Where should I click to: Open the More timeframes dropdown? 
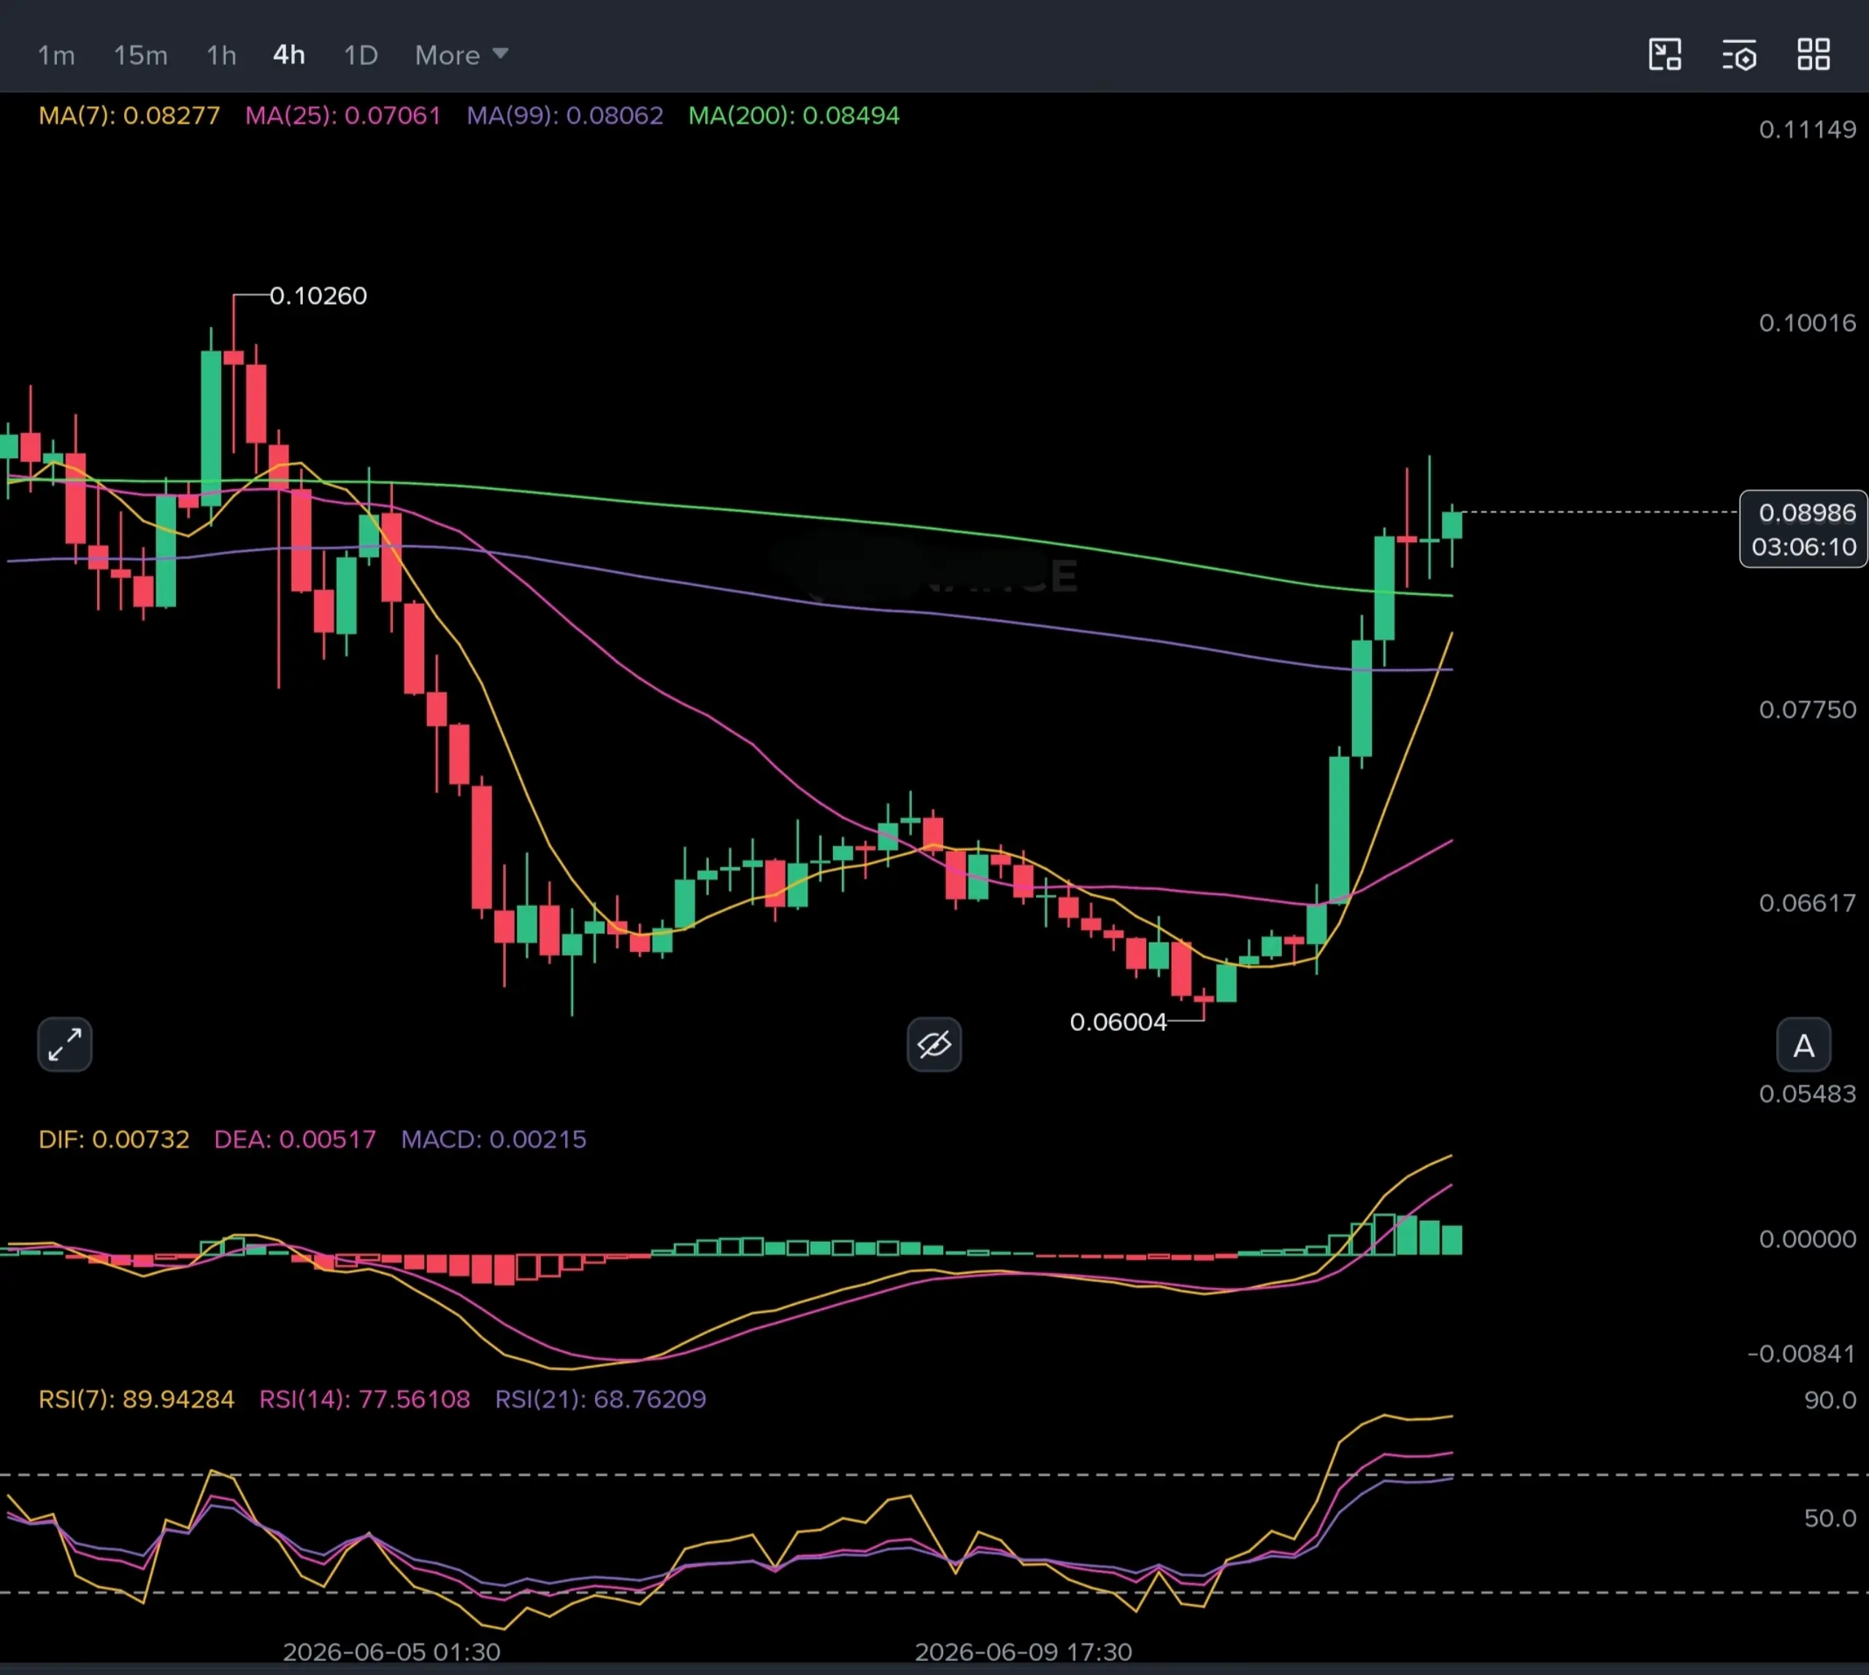(x=461, y=55)
